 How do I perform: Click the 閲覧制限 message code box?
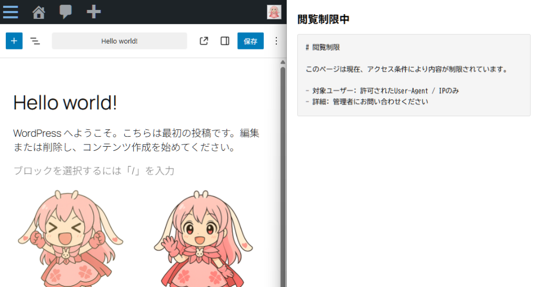[414, 75]
